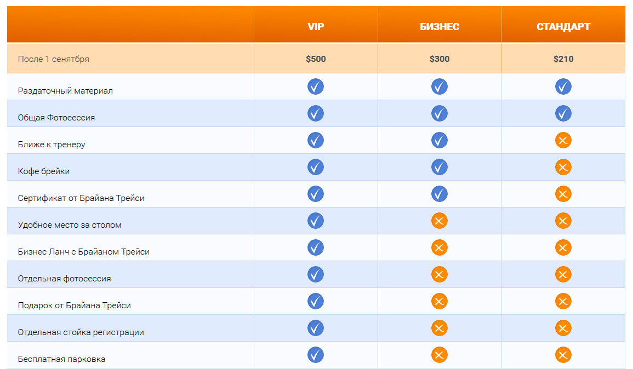
Task: Select the VIP column header
Action: tap(316, 27)
